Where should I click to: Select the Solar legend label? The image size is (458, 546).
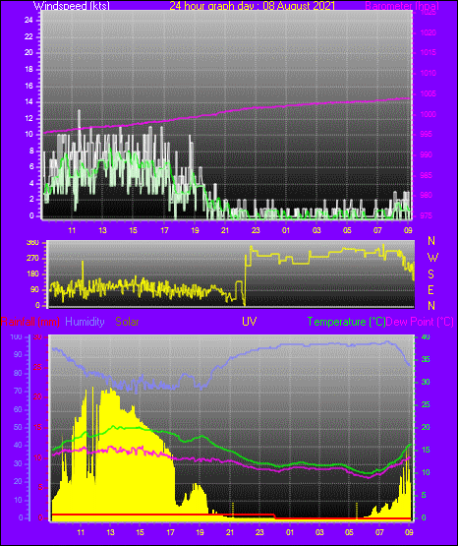[128, 322]
